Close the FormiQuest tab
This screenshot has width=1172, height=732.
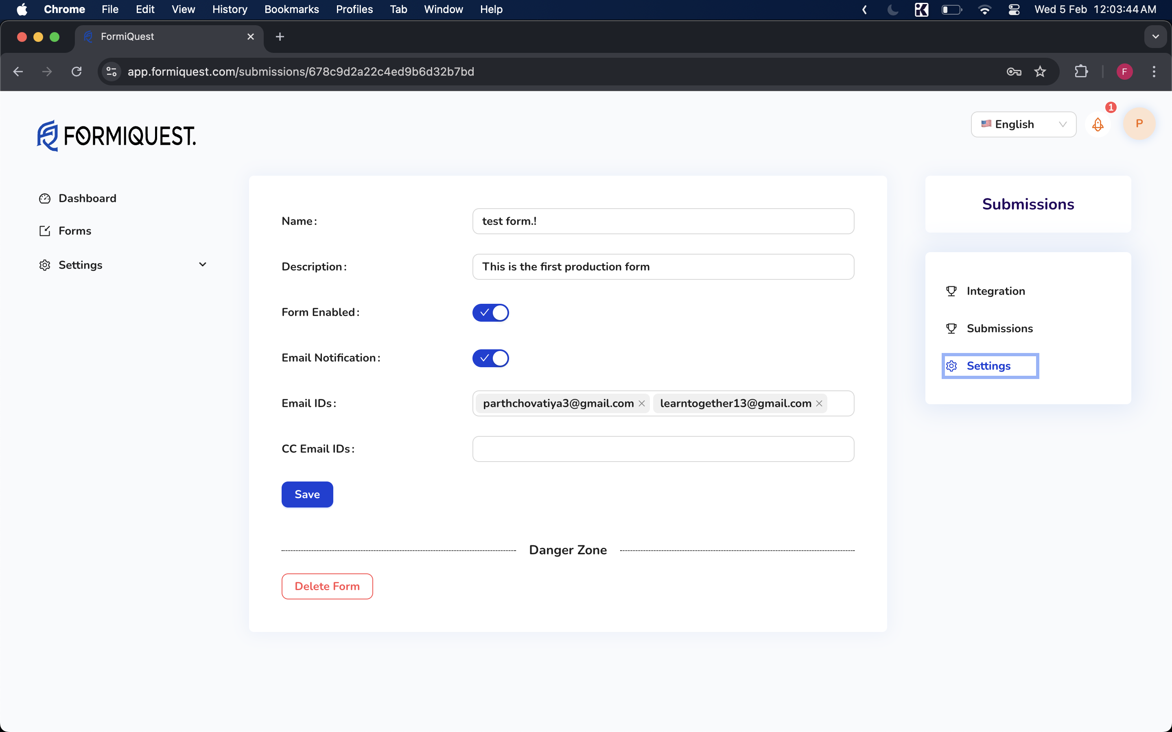(x=250, y=37)
